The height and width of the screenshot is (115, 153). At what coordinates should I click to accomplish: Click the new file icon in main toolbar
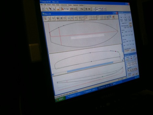[43, 9]
